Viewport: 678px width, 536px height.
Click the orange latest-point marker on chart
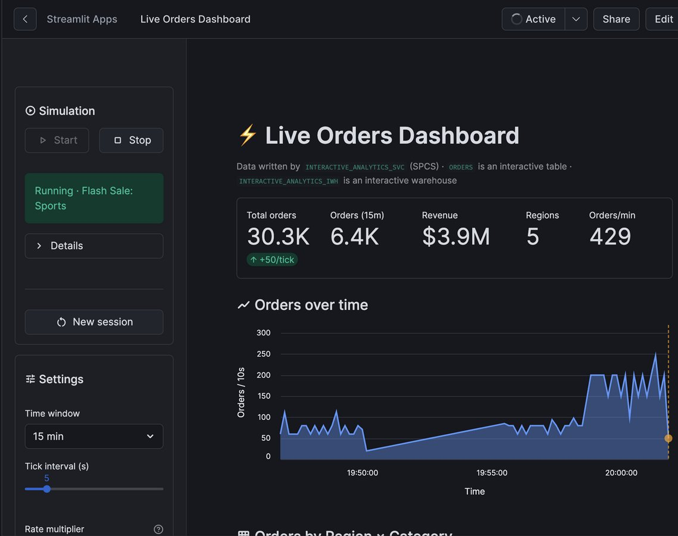[x=668, y=438]
